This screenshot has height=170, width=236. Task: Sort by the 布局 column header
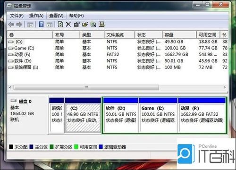(x=67, y=34)
